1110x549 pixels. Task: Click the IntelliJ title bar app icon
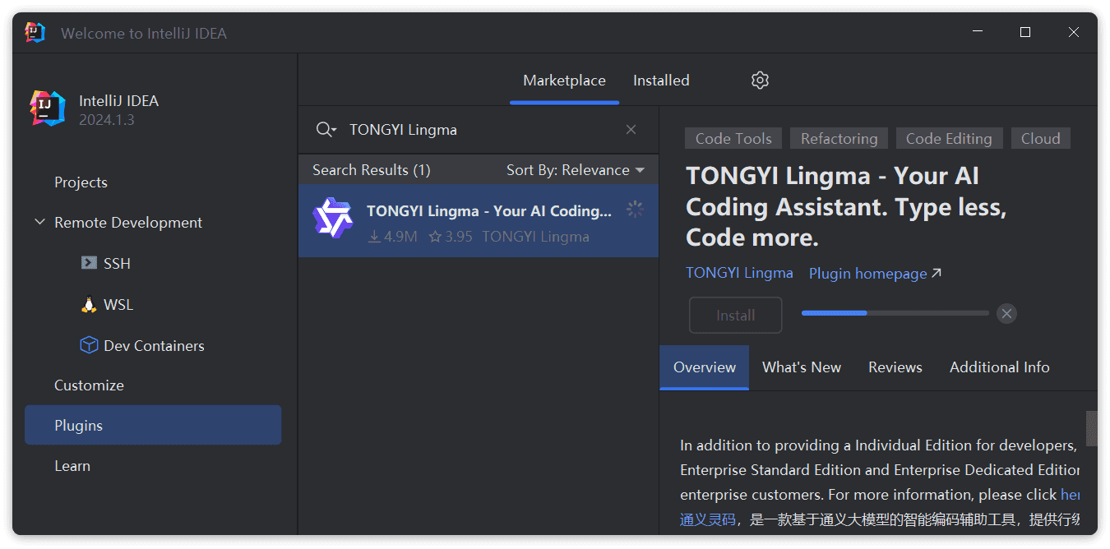tap(35, 33)
